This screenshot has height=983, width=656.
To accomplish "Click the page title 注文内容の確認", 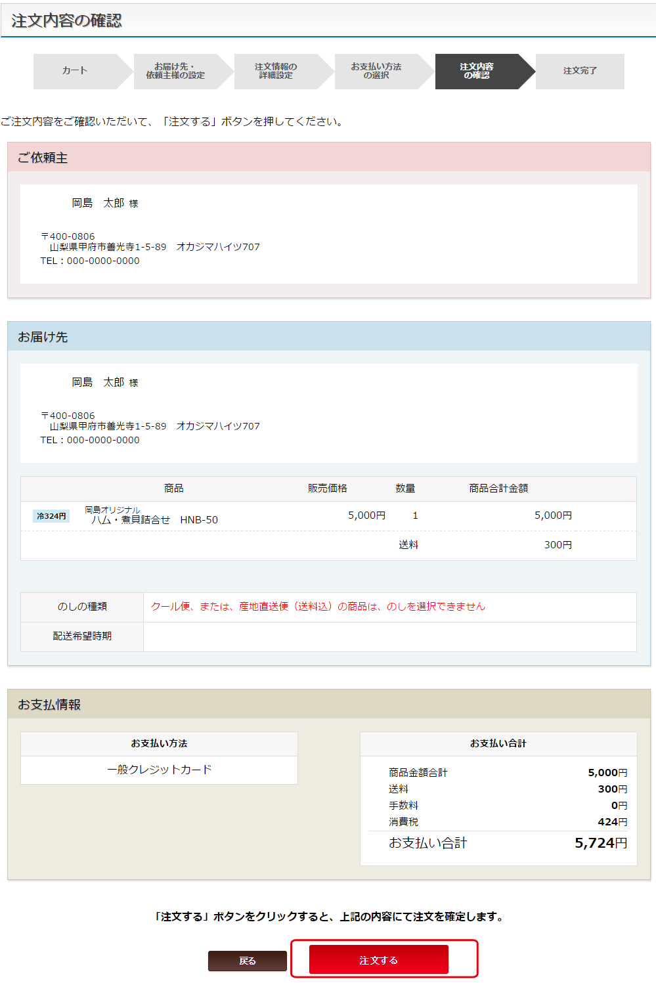I will point(66,21).
